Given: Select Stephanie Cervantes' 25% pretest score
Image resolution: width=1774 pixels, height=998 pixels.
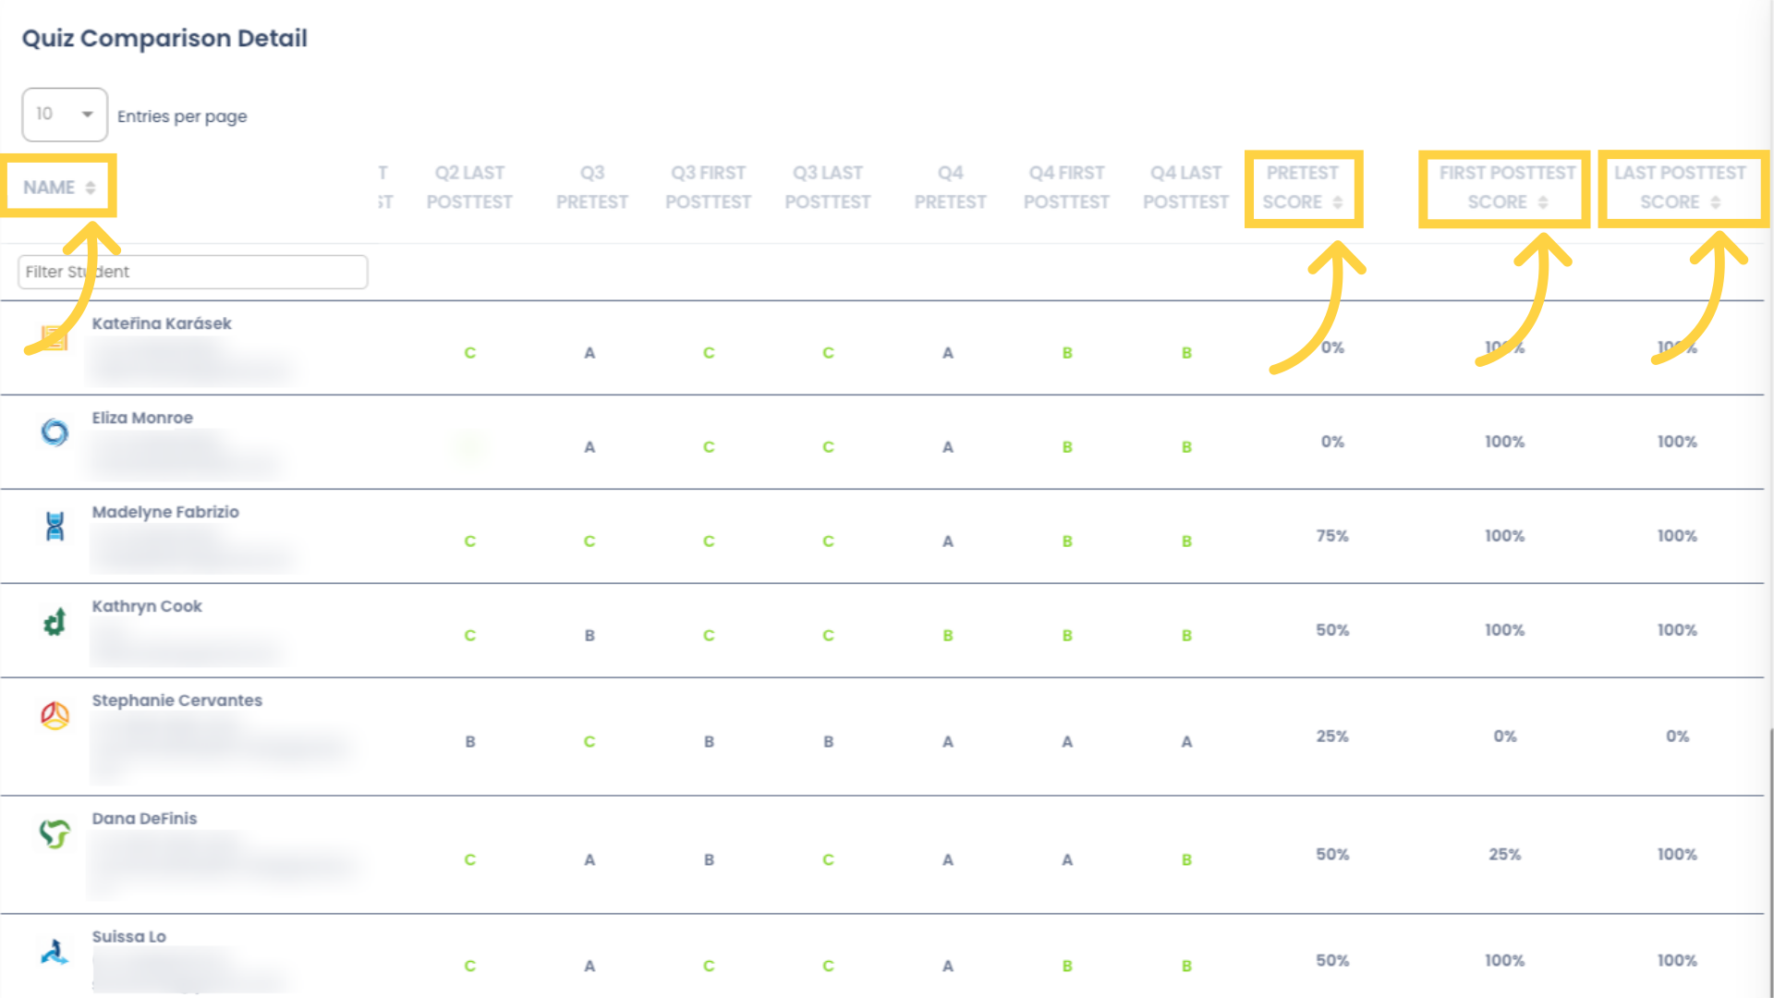Looking at the screenshot, I should pyautogui.click(x=1332, y=736).
